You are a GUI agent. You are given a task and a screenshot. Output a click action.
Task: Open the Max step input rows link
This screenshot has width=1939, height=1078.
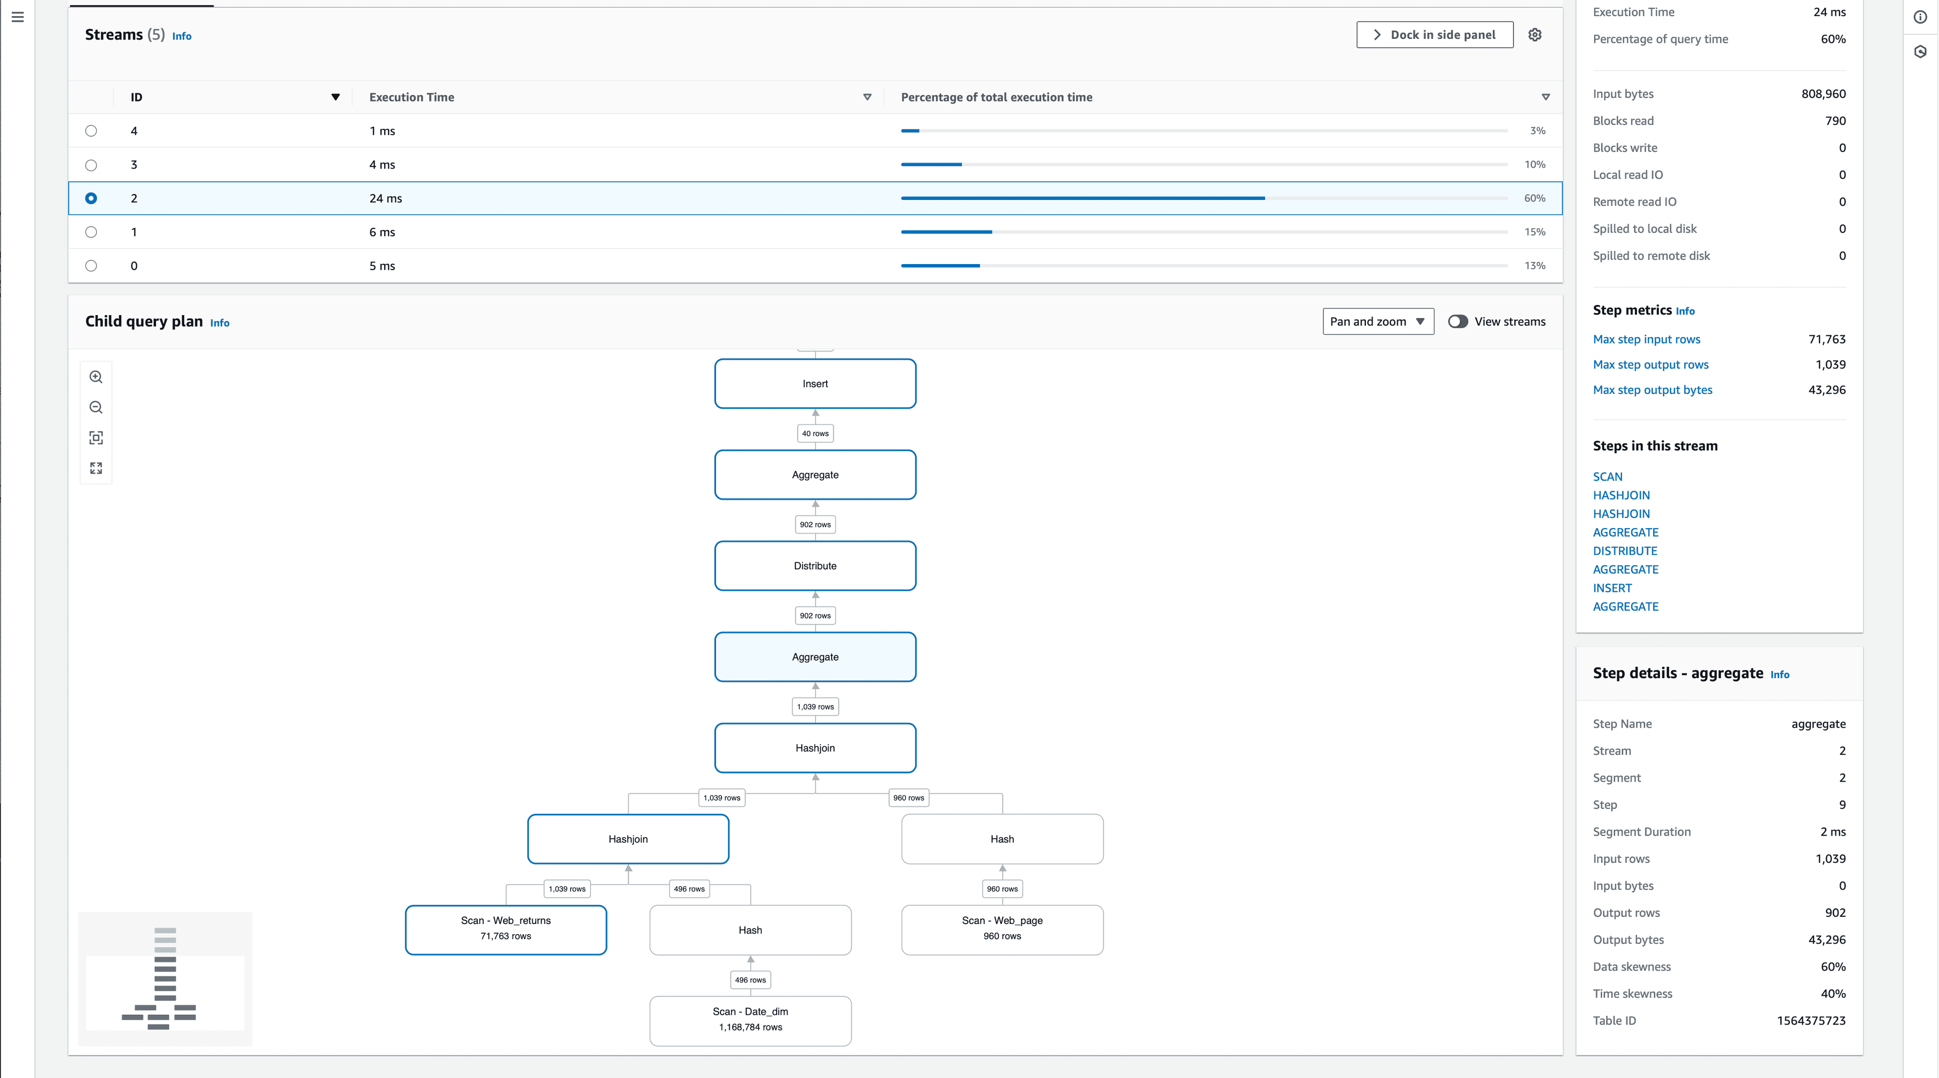pyautogui.click(x=1647, y=339)
